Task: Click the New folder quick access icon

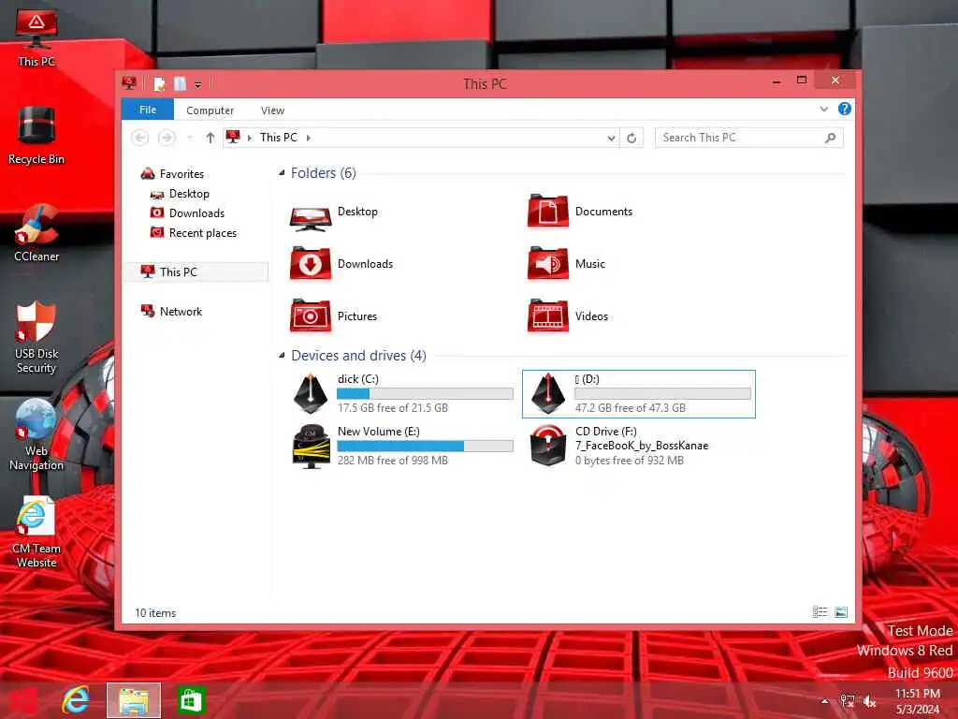Action: pyautogui.click(x=180, y=83)
